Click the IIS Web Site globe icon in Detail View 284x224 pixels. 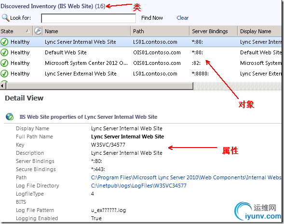10,117
